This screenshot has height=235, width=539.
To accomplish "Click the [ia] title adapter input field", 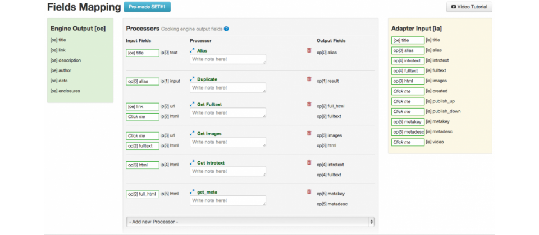I will tap(408, 40).
